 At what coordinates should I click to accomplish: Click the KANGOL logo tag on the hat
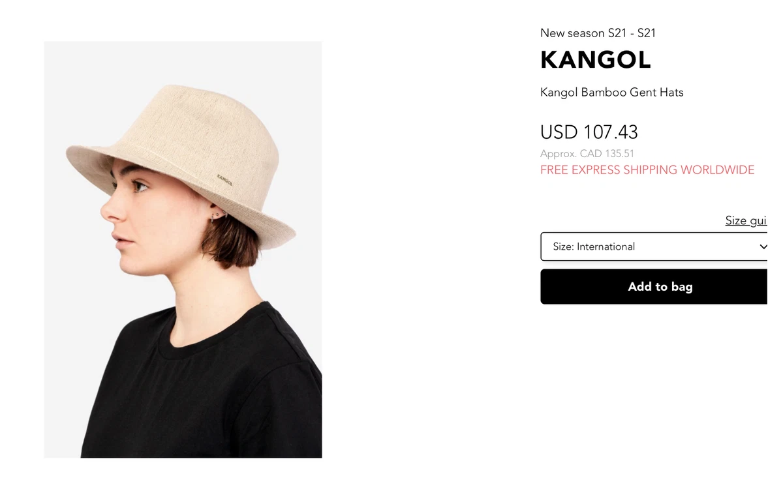point(225,179)
